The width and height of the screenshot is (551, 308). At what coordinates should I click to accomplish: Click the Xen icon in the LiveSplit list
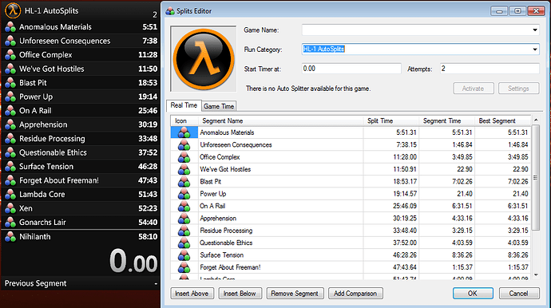click(x=10, y=208)
